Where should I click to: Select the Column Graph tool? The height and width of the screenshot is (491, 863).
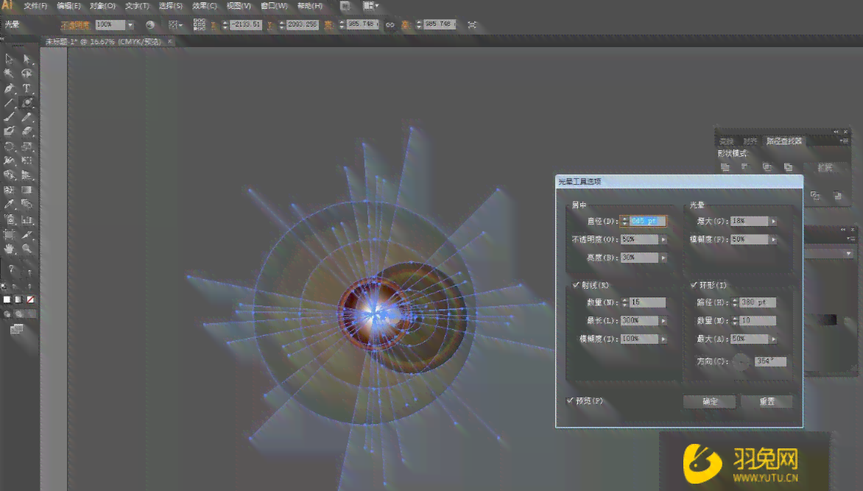point(27,219)
